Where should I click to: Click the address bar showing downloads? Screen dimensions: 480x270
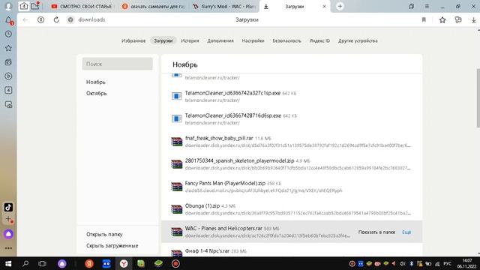click(91, 20)
